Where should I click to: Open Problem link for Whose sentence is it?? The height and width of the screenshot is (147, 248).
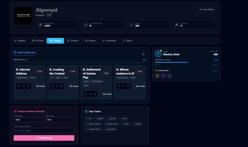point(141,86)
